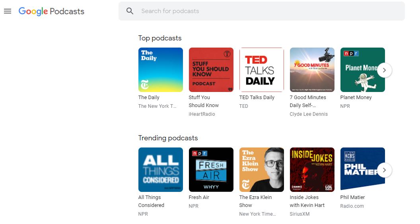Click the 'Top podcasts' heading
This screenshot has height=224, width=420.
[160, 38]
